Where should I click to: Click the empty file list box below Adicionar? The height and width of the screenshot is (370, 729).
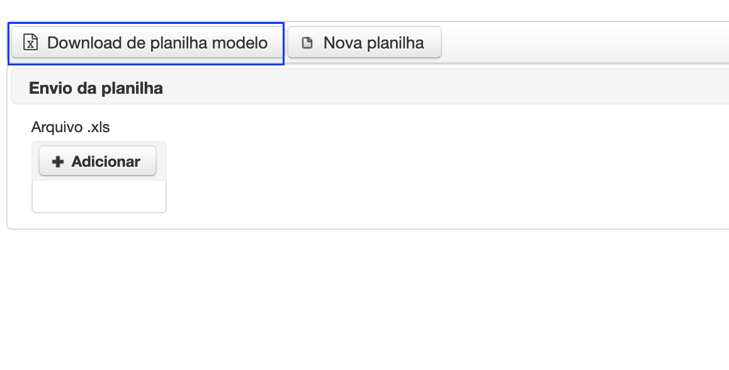(x=99, y=196)
